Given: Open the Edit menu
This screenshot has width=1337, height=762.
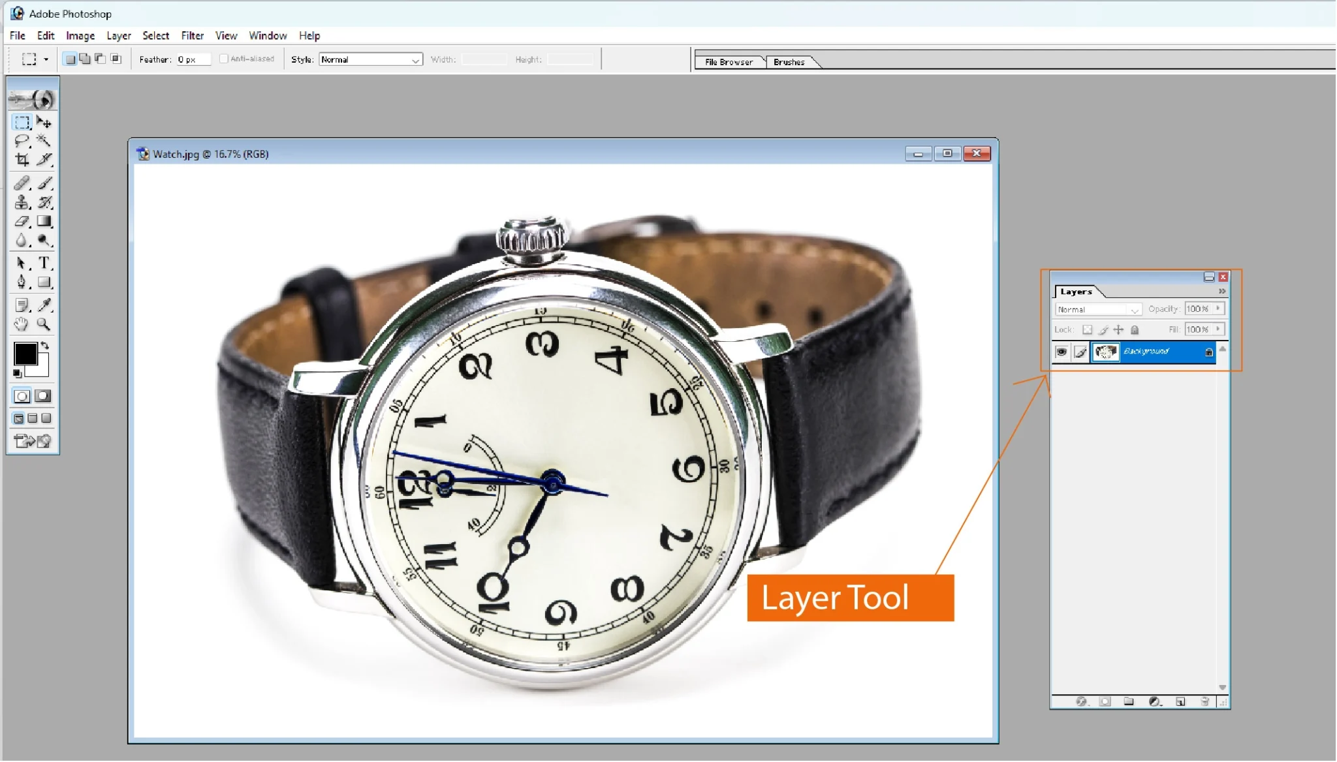Looking at the screenshot, I should (46, 36).
